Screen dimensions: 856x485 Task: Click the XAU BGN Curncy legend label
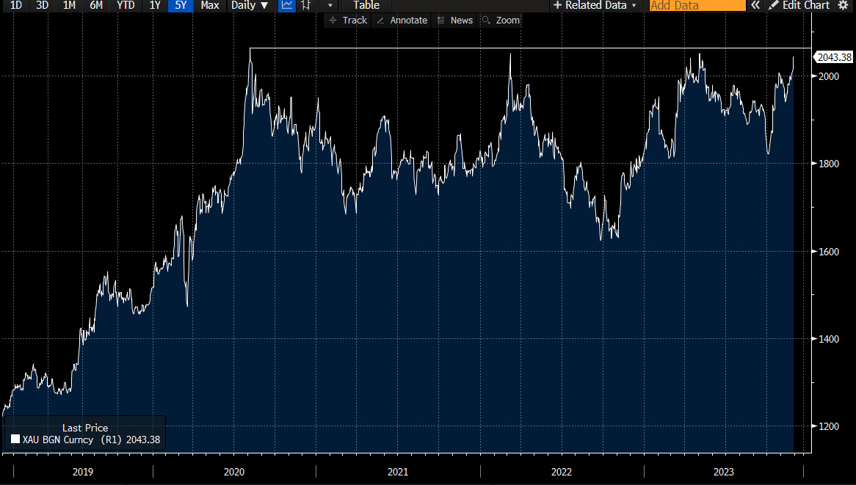(x=58, y=440)
